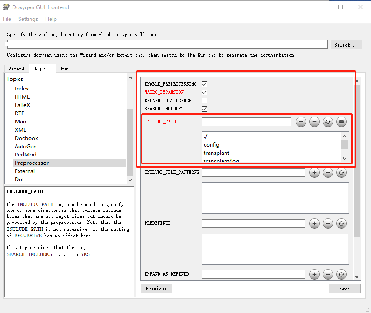Switch to the Run tab
This screenshot has width=371, height=313.
point(65,69)
